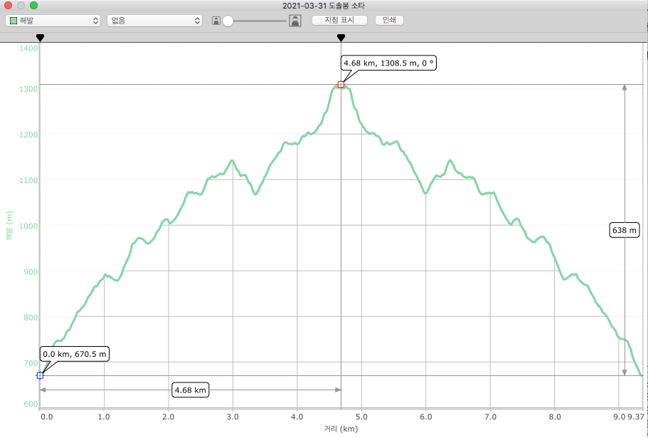Click the 5.0 distance axis label
The height and width of the screenshot is (438, 648).
pos(361,417)
